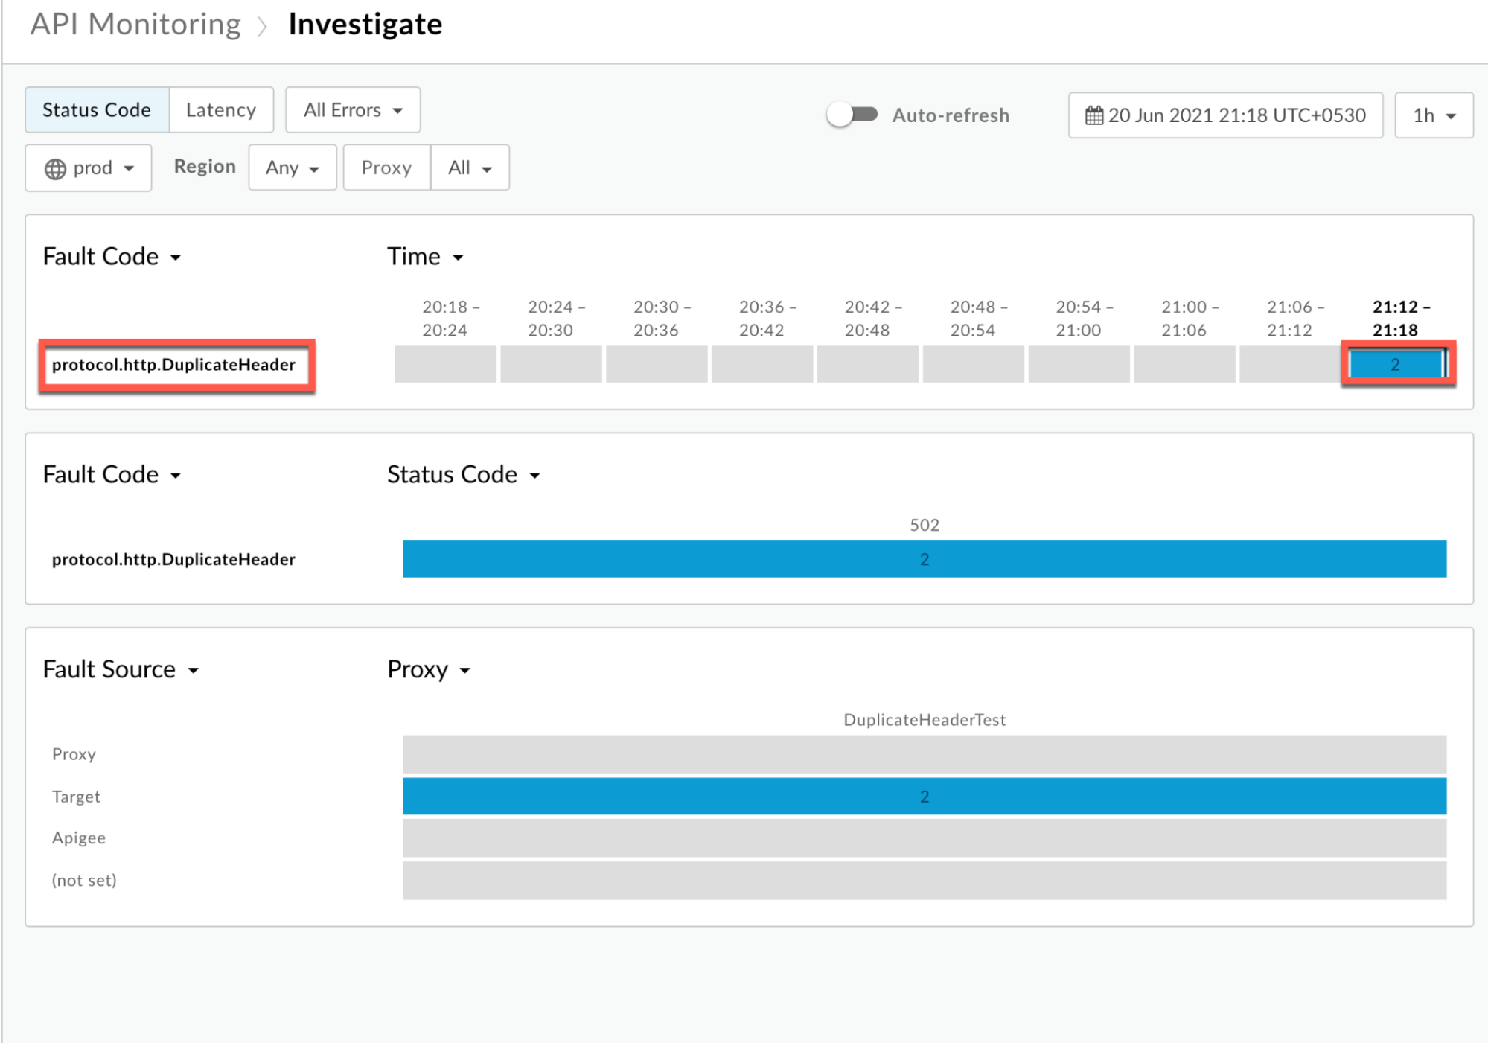This screenshot has height=1043, width=1488.
Task: Open the Proxy All dropdown
Action: (470, 168)
